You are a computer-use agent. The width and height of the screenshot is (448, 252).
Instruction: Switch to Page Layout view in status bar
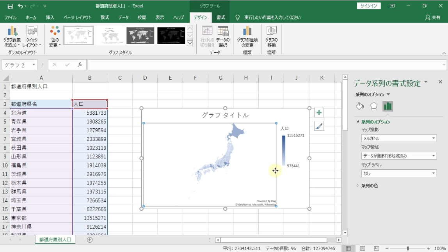click(x=363, y=248)
